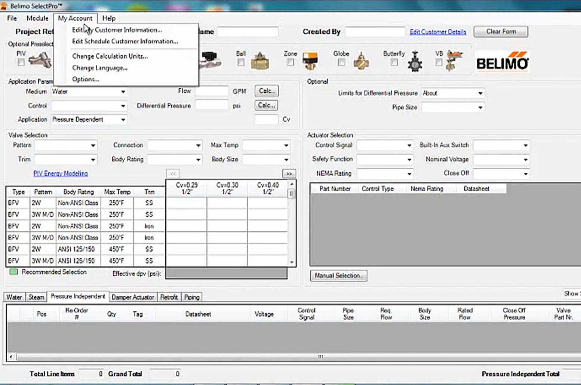Click the next columns >> button

point(289,174)
